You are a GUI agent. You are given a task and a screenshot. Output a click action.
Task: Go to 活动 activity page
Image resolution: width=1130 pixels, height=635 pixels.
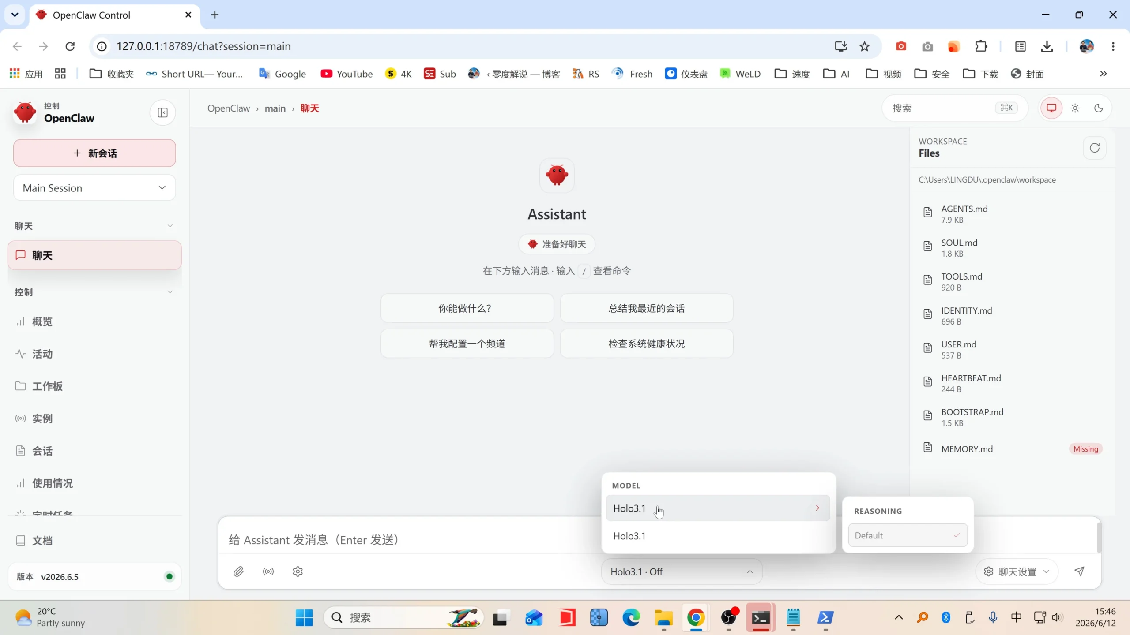tap(94, 354)
